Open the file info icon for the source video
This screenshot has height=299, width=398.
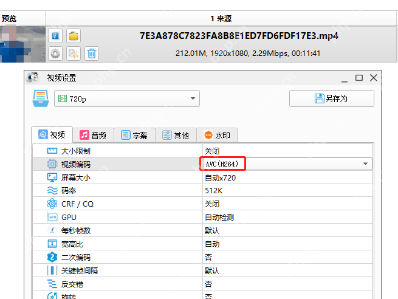coord(55,36)
